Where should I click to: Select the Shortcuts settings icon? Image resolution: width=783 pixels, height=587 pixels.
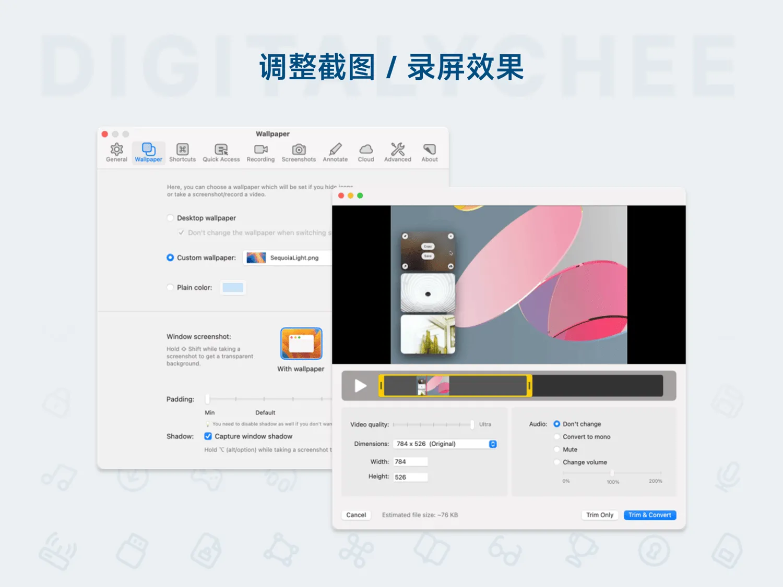182,152
